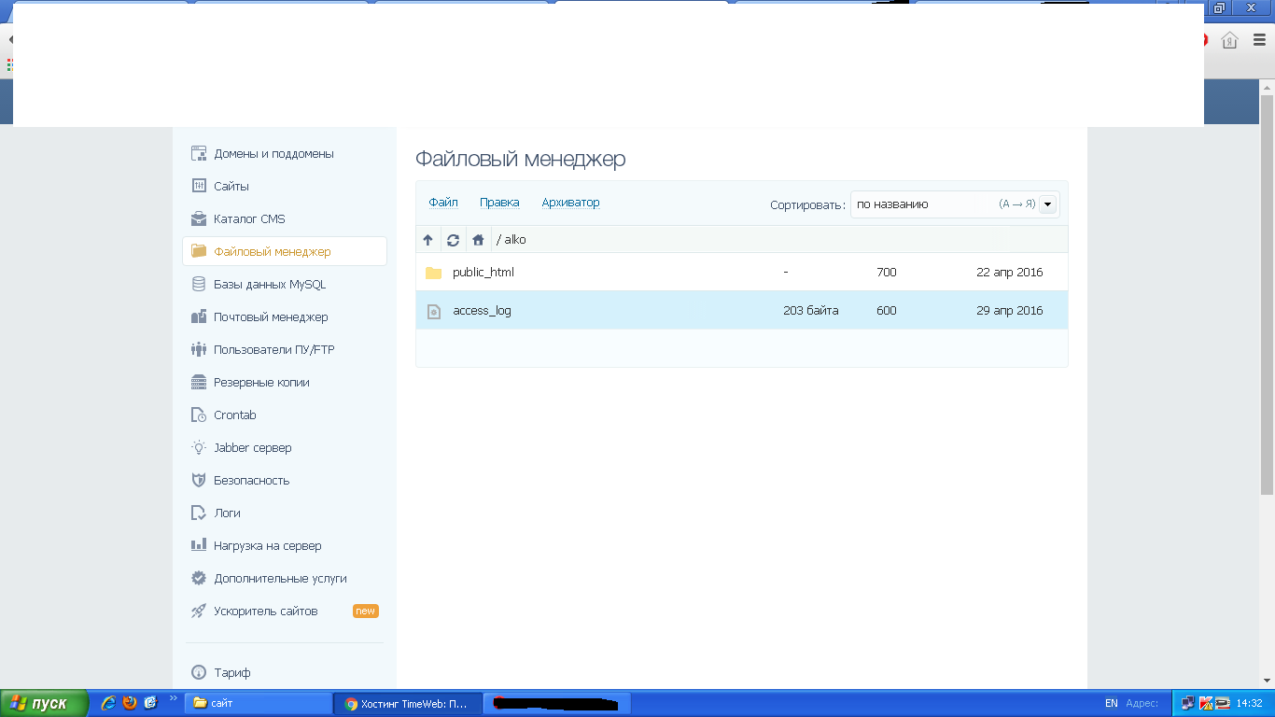Open Почтовый менеджер in sidebar
1275x717 pixels.
coord(271,317)
